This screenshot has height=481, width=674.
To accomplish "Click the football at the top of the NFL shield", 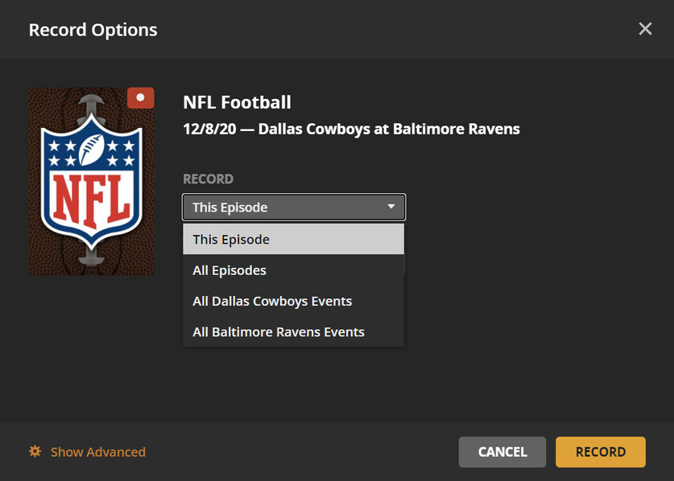I will coord(91,150).
